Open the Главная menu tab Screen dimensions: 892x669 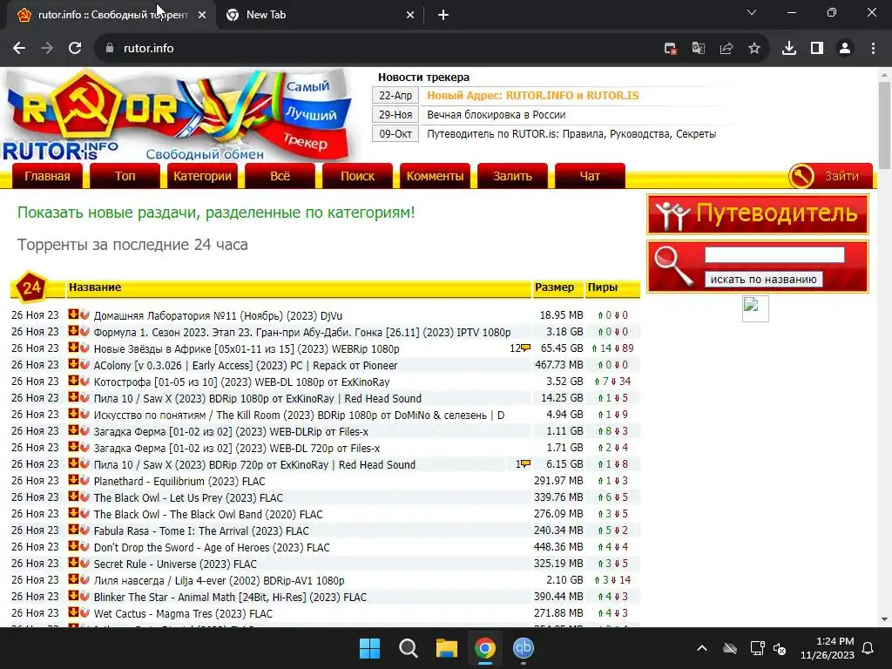pyautogui.click(x=47, y=176)
